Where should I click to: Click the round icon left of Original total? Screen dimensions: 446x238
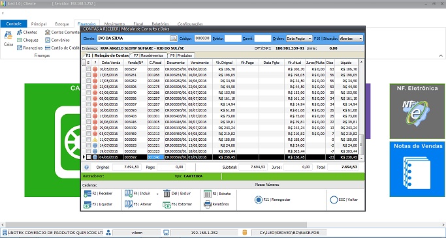click(87, 168)
